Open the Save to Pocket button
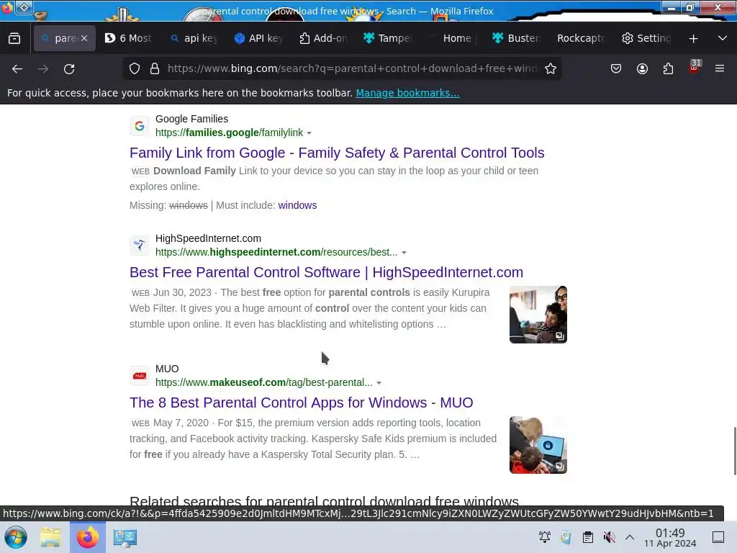Viewport: 737px width, 553px height. click(x=616, y=68)
